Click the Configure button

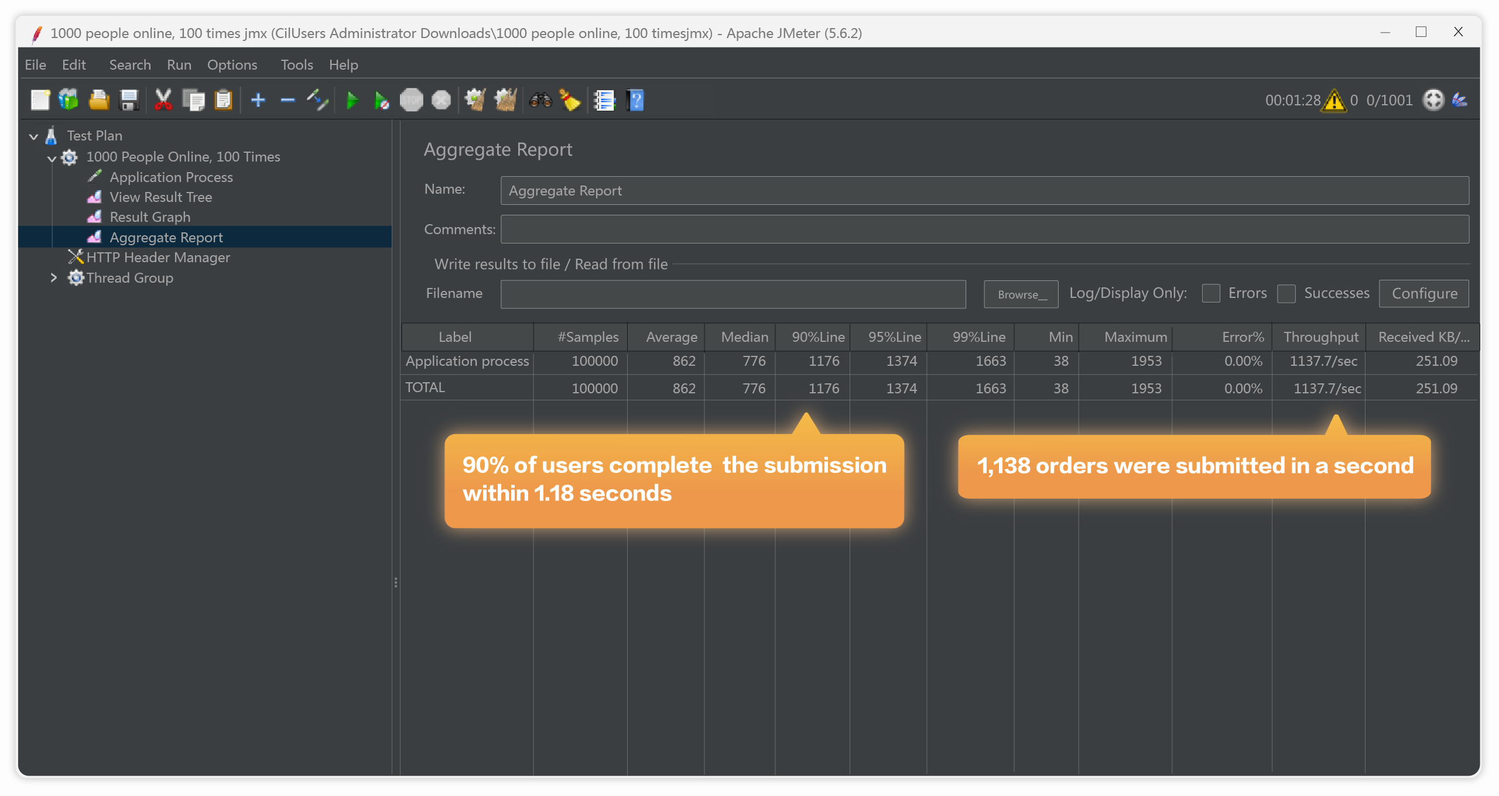1423,293
